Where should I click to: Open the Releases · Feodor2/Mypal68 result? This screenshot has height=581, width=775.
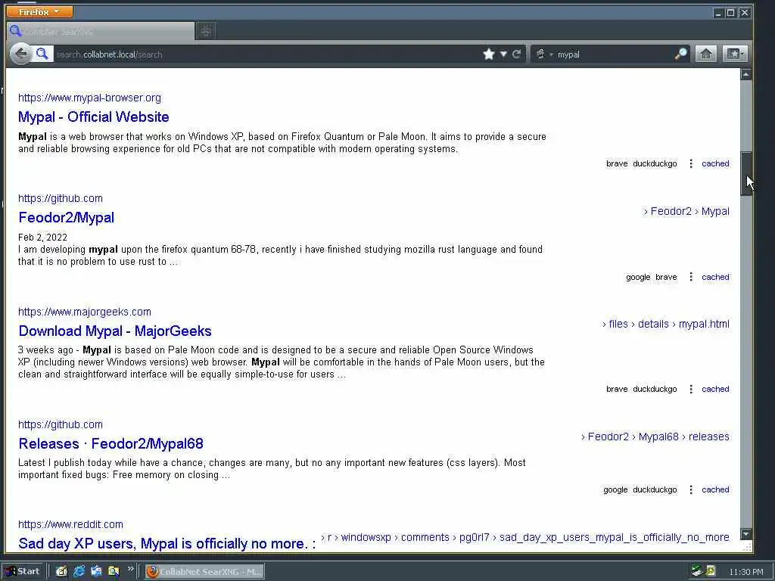110,443
